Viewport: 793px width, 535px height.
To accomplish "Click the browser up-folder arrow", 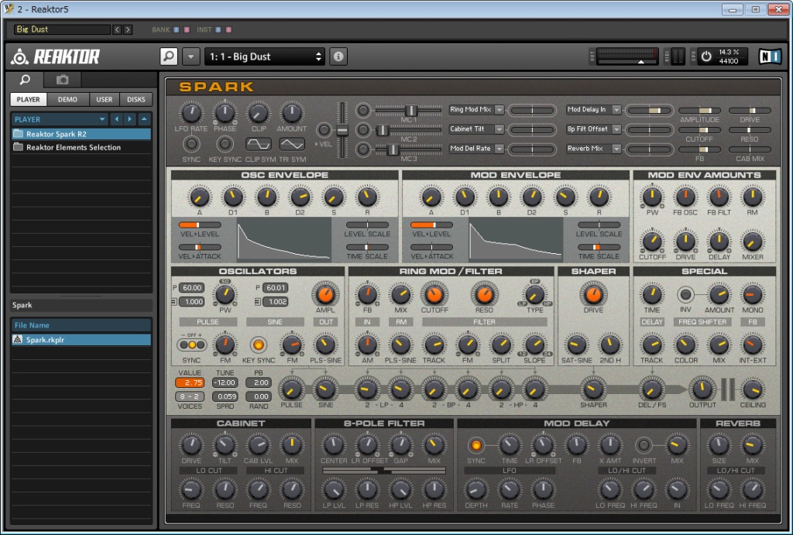I will click(x=144, y=119).
